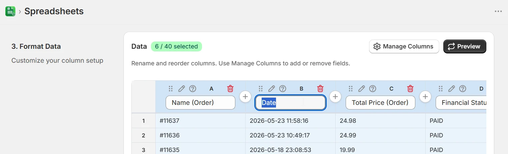Delete column A with trash icon
Viewport: 508px width, 154px height.
point(230,89)
